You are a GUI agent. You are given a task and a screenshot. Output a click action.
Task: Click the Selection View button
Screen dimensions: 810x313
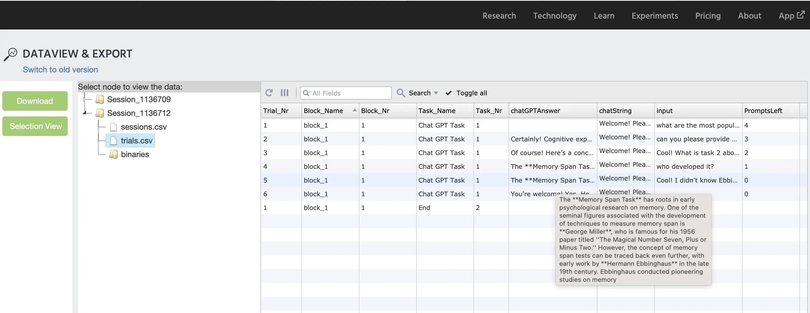click(x=35, y=126)
